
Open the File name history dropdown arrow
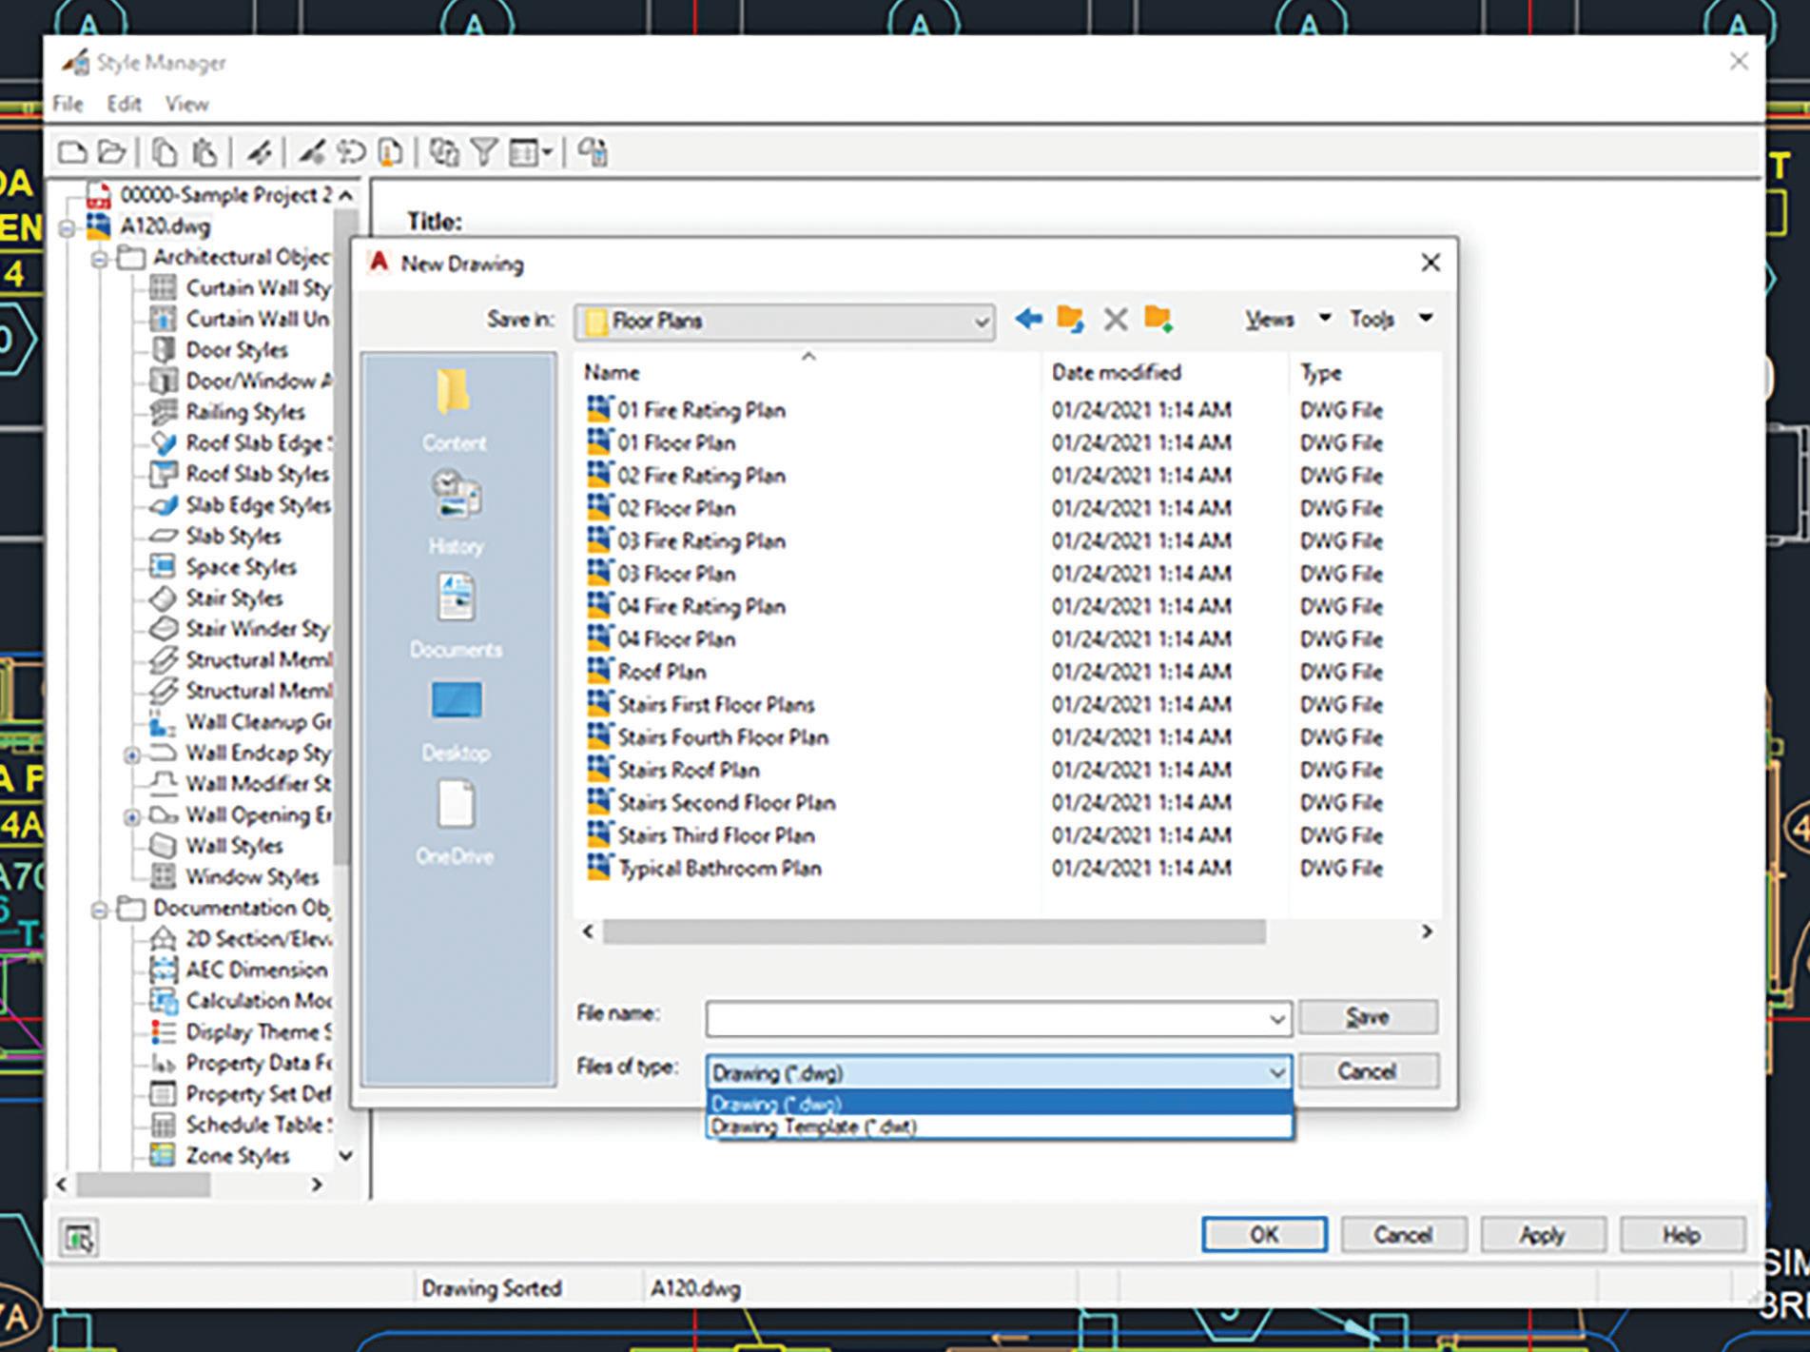point(1276,1019)
